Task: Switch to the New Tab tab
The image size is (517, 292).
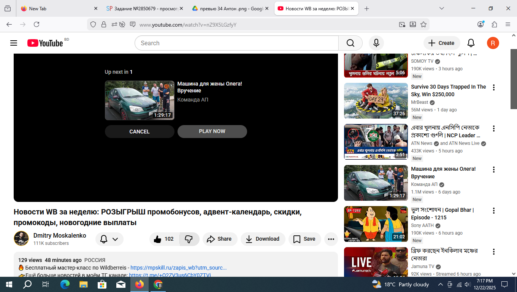Action: 59,8
